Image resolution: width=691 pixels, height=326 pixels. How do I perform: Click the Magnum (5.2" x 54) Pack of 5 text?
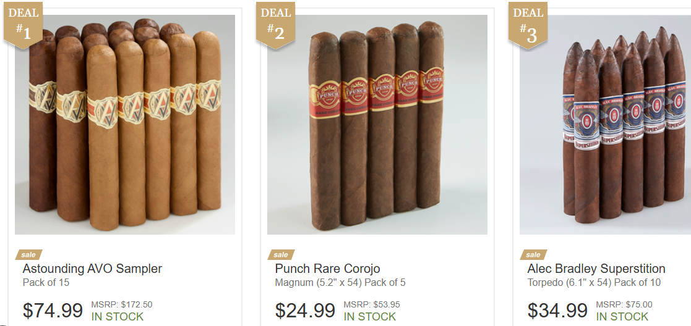pyautogui.click(x=340, y=282)
